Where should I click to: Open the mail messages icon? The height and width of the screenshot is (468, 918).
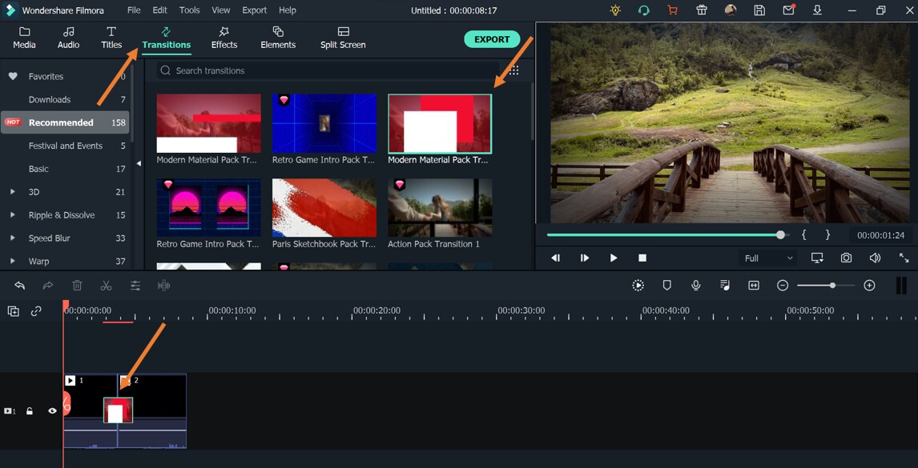pos(788,10)
